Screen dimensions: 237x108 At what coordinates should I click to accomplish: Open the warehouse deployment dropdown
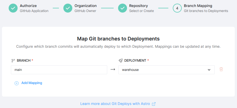point(166,70)
